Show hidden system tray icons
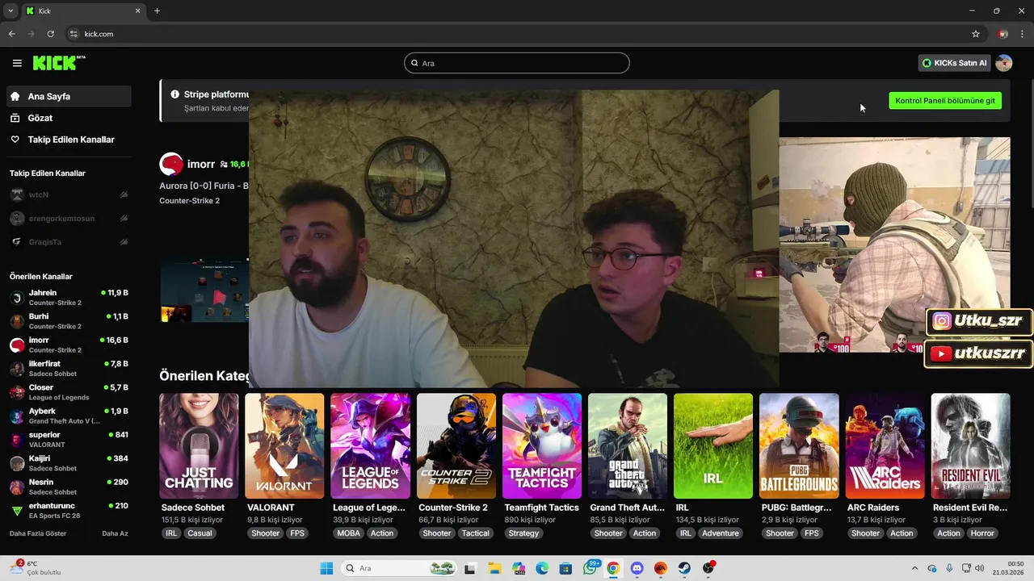This screenshot has width=1034, height=581. [x=914, y=568]
